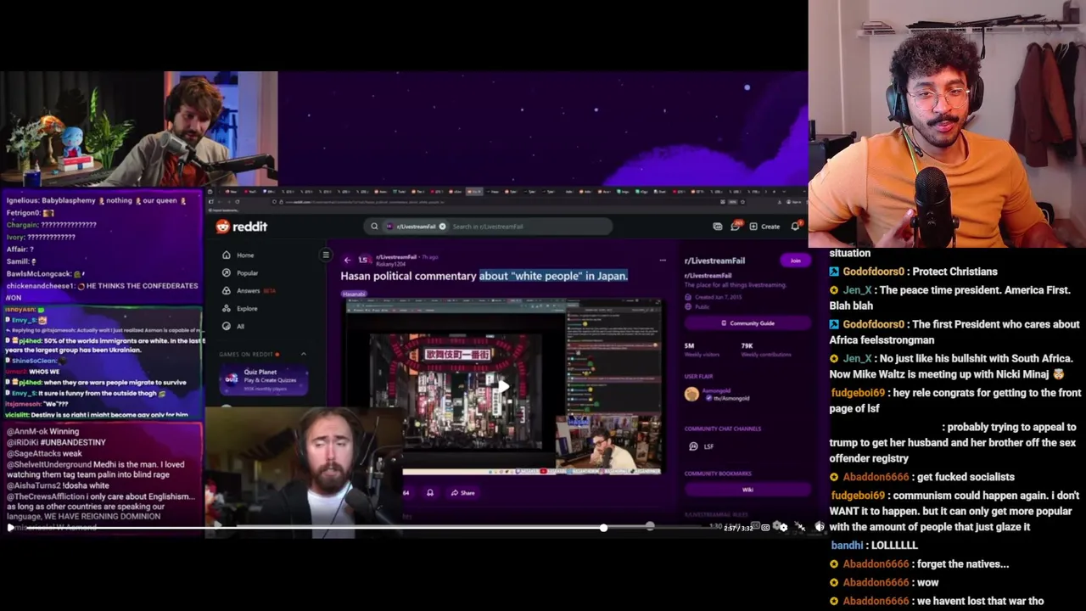1086x611 pixels.
Task: Click username bandhi in the chat
Action: 847,546
